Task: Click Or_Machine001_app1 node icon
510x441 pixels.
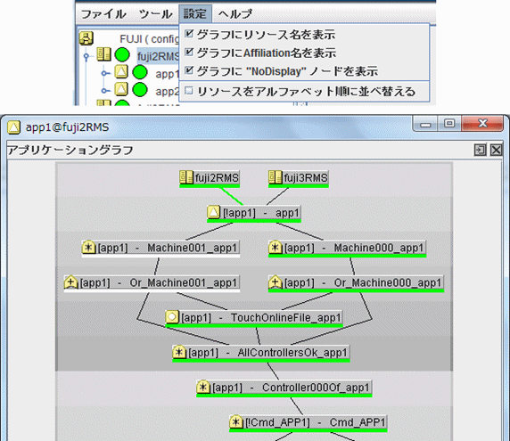Action: tap(71, 282)
